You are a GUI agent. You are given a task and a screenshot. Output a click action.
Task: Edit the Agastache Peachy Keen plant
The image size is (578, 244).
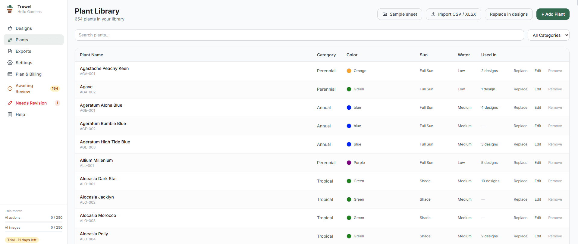[x=538, y=71]
